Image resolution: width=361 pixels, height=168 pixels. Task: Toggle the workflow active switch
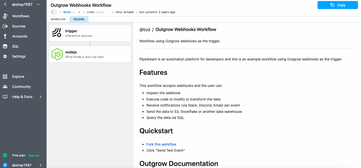pyautogui.click(x=54, y=12)
